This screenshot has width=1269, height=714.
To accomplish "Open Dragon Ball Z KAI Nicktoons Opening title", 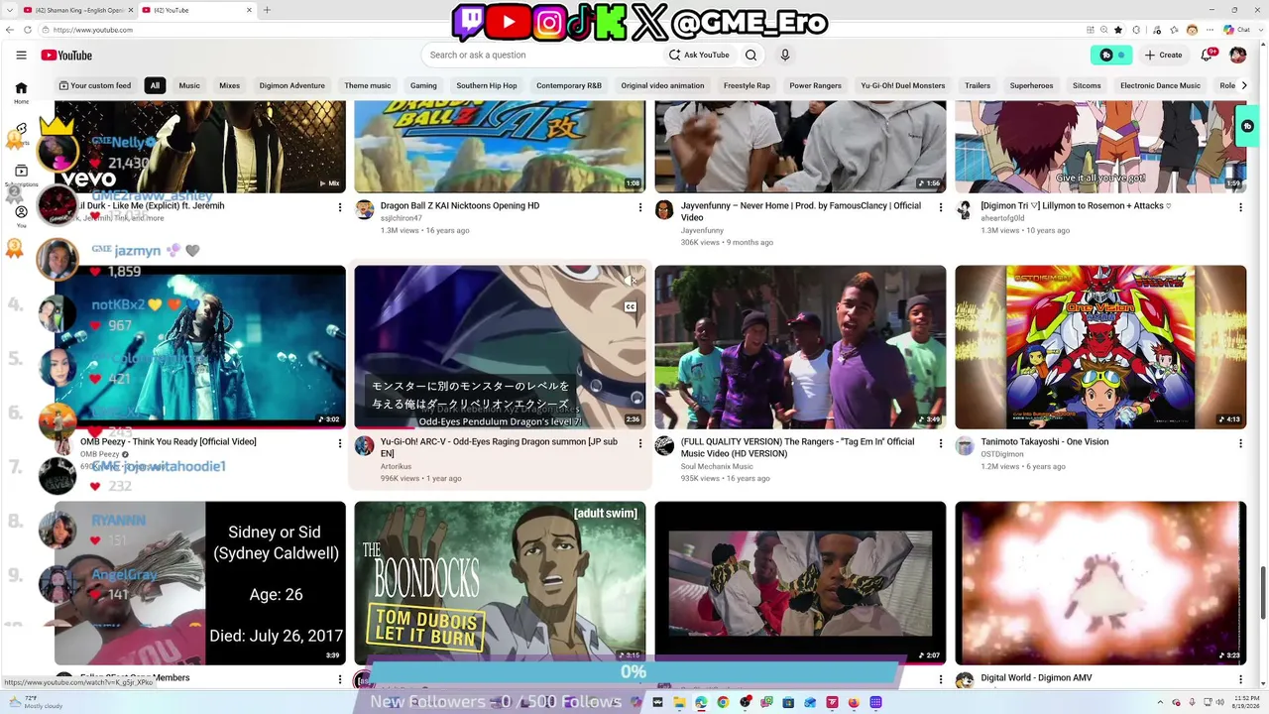I will (460, 206).
